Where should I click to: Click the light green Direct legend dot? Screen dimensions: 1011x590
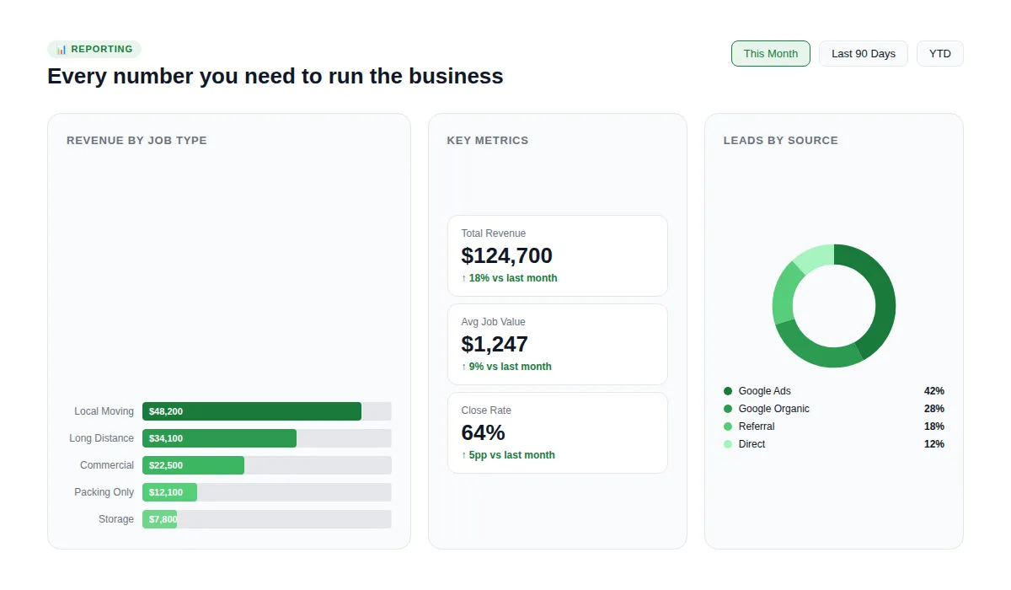click(x=728, y=444)
